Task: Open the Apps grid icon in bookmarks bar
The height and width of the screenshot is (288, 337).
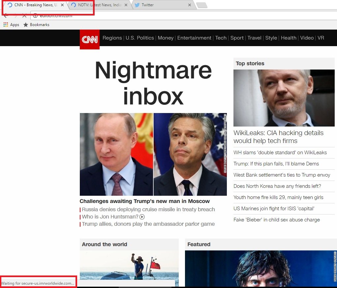Action: click(x=6, y=25)
